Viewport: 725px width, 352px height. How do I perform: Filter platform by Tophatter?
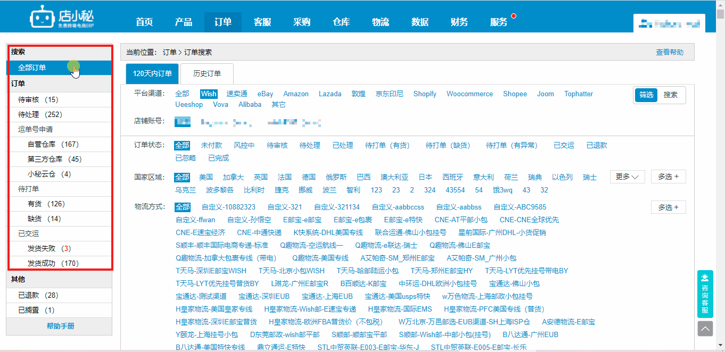[x=579, y=94]
